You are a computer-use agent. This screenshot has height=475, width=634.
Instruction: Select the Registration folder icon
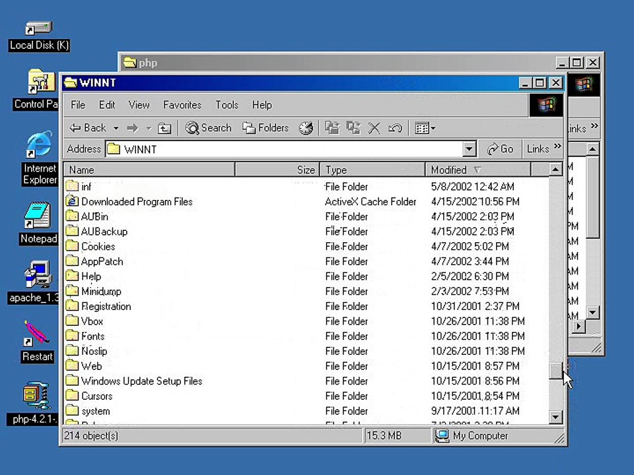point(73,305)
